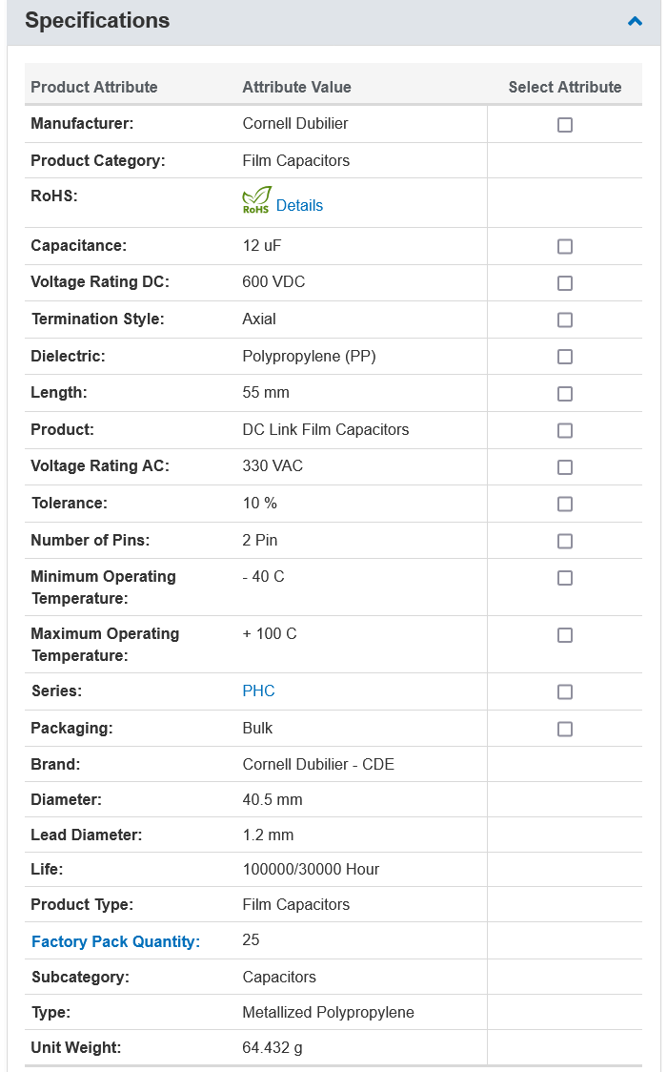
Task: Collapse the Specifications section chevron
Action: [x=635, y=21]
